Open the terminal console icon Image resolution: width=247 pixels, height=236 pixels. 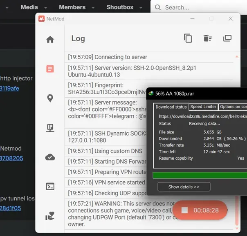pos(50,187)
